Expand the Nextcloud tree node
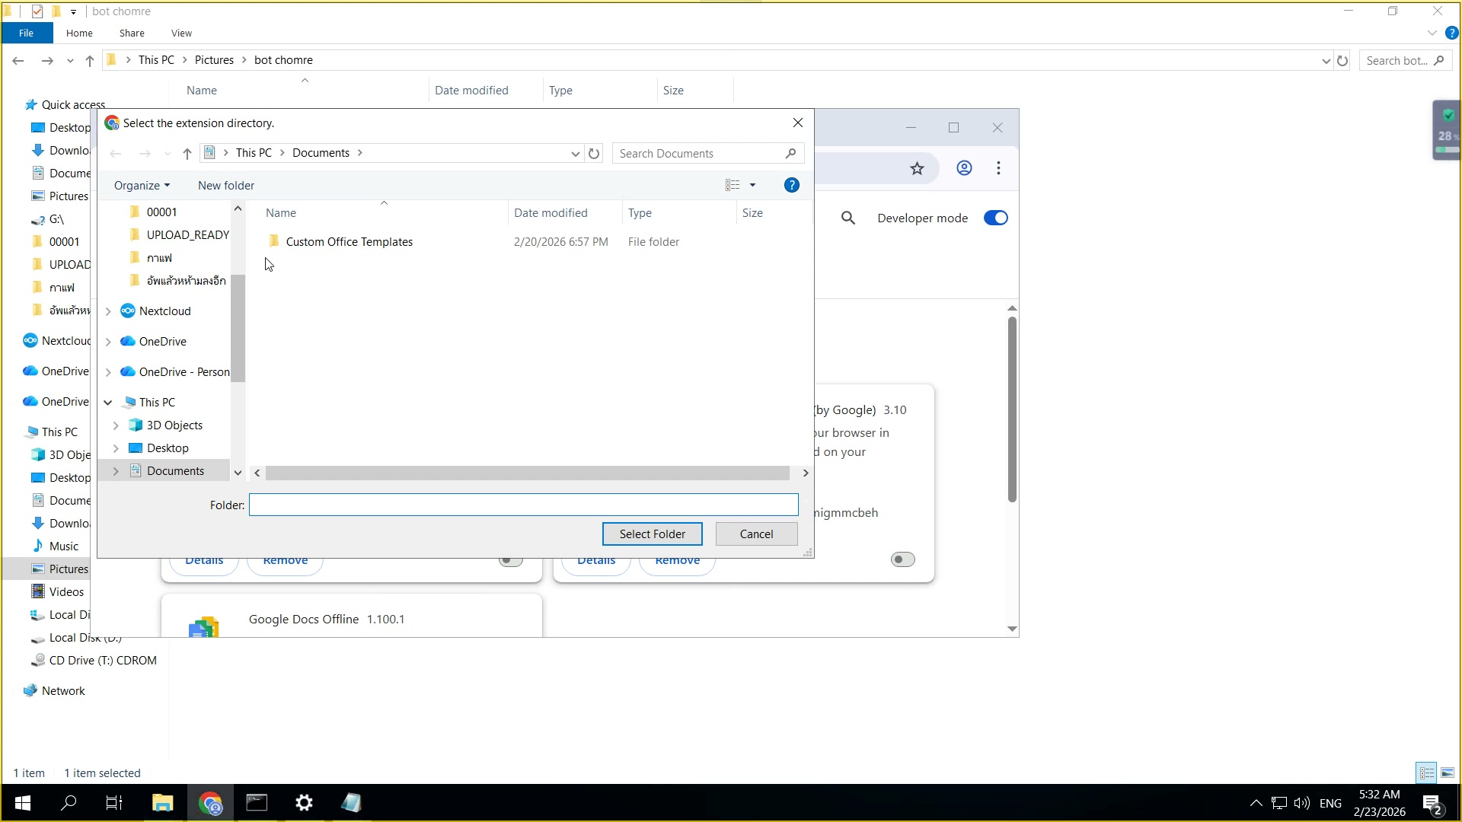1462x822 pixels. (108, 311)
